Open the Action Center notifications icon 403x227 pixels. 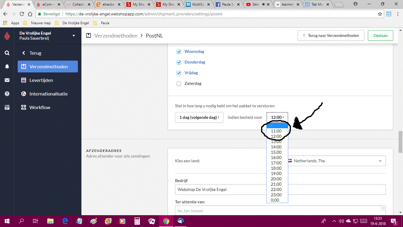pos(394,221)
